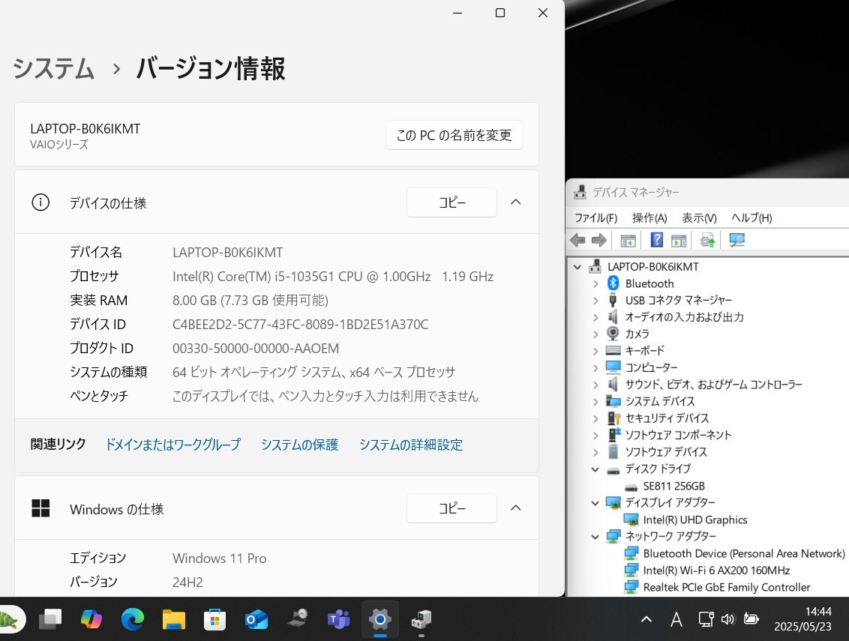Click edition value Windows 11 Pro
This screenshot has height=641, width=849.
tap(219, 559)
